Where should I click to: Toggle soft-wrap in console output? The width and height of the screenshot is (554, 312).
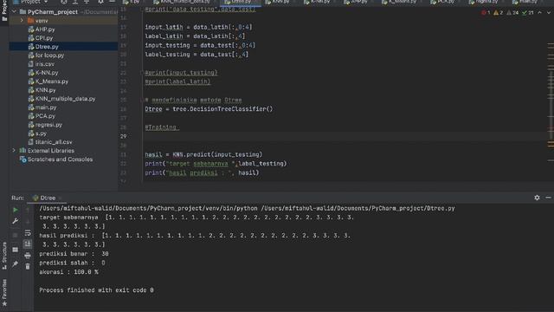[28, 233]
